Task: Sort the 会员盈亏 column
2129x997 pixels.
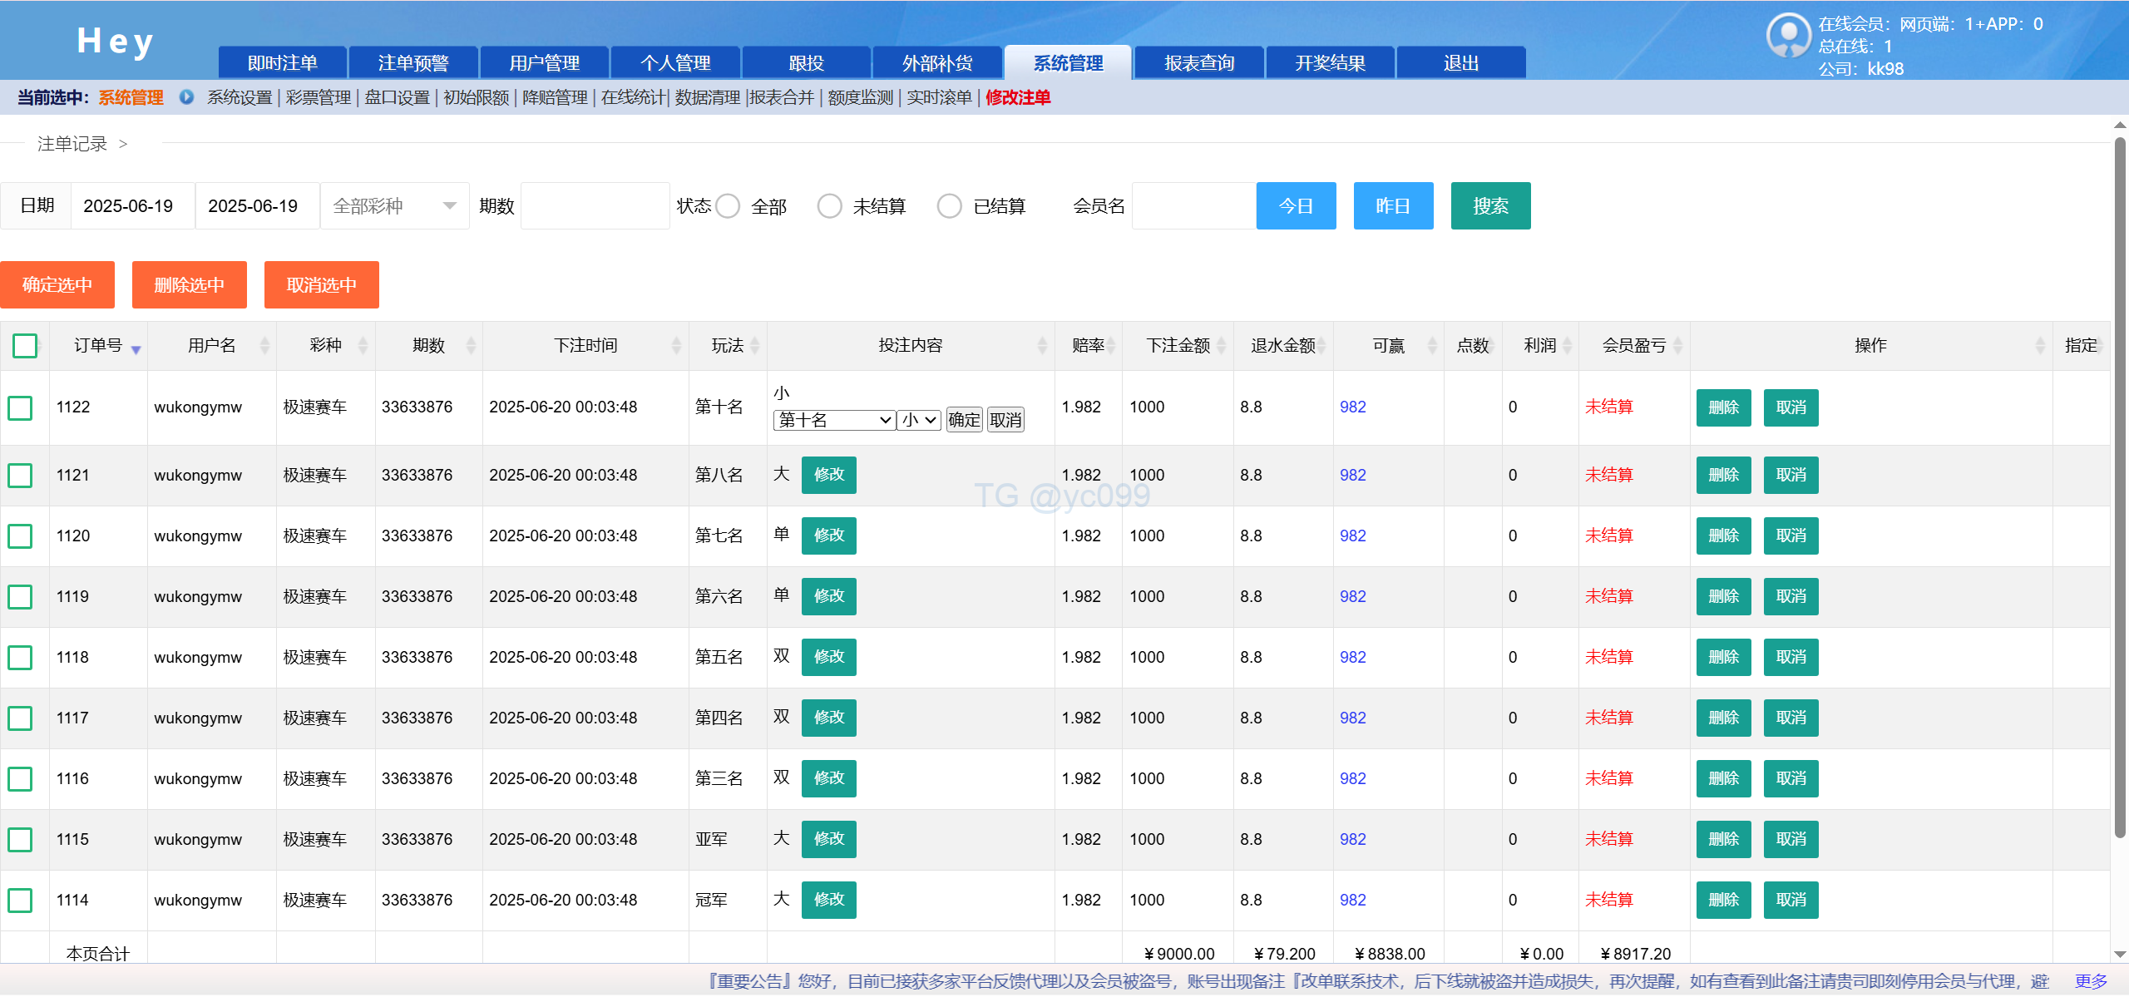Action: [x=1677, y=345]
